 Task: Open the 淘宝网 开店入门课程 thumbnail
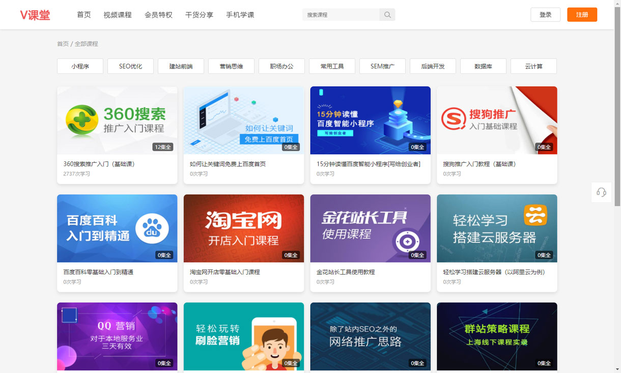pyautogui.click(x=243, y=228)
